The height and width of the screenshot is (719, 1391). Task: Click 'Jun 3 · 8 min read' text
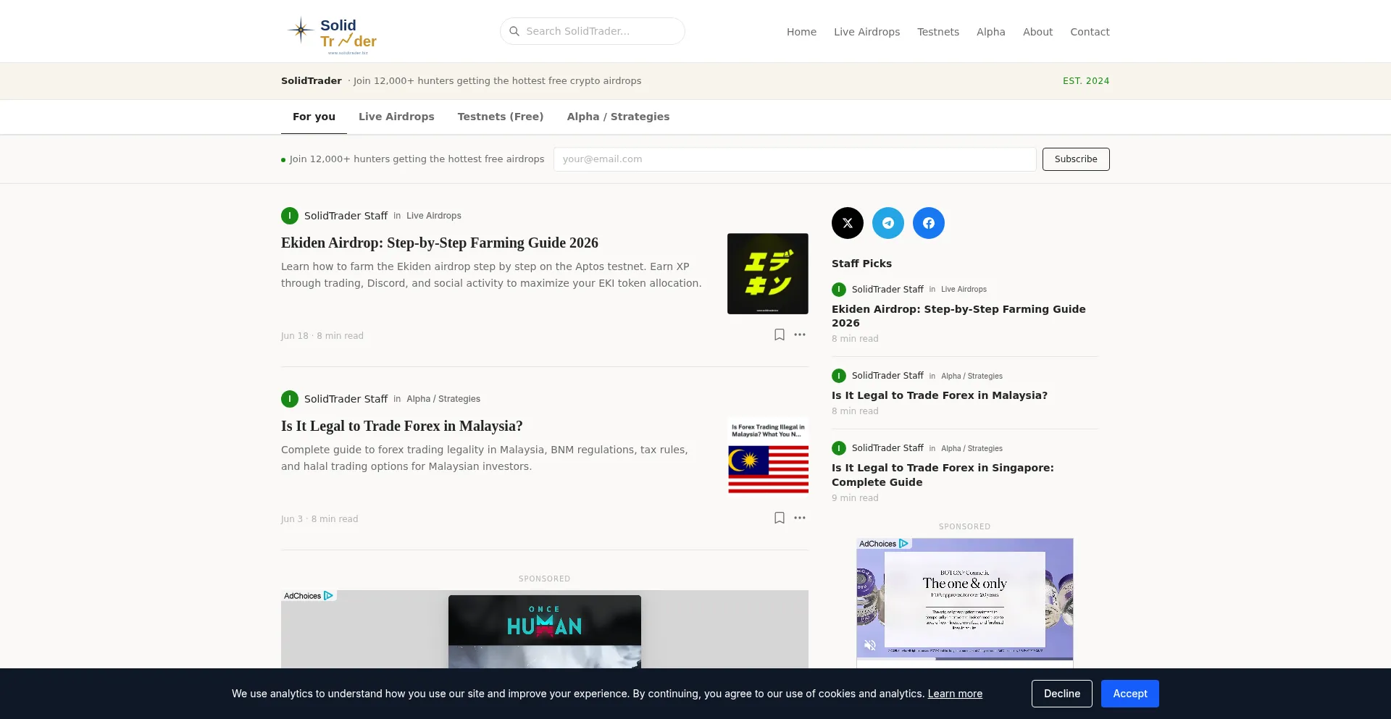point(319,519)
